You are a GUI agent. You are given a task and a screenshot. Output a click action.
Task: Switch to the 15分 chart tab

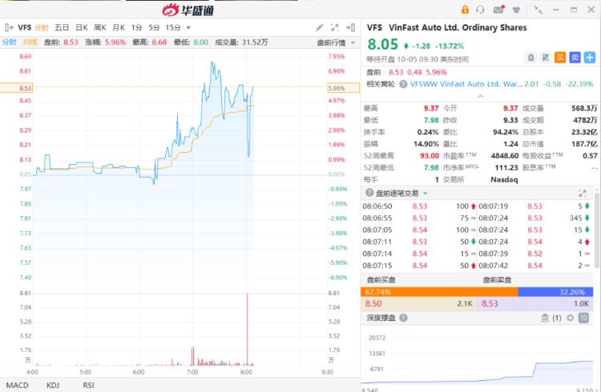173,27
